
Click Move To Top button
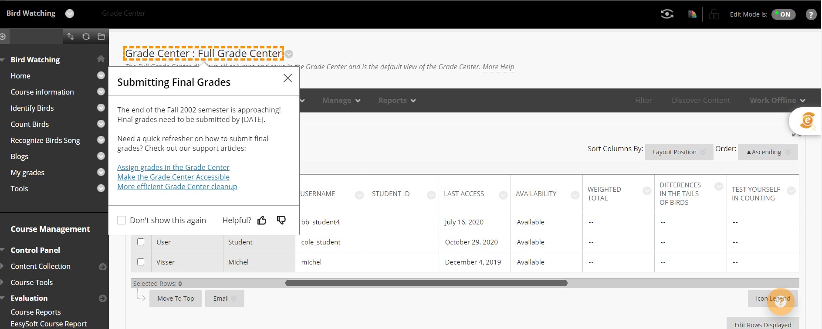click(176, 298)
